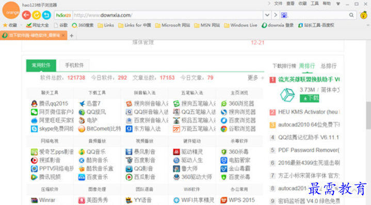Click the forward arrow beside address bar
The height and width of the screenshot is (205, 371).
point(276,15)
